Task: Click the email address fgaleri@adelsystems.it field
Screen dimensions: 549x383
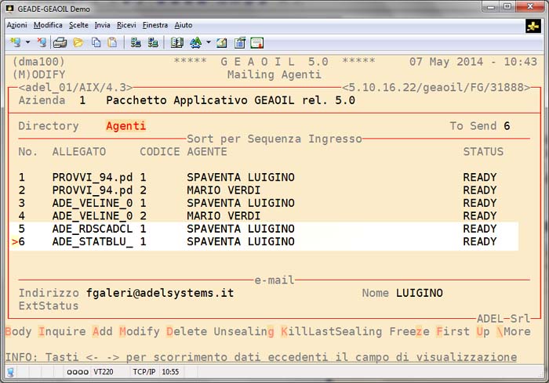Action: tap(160, 293)
